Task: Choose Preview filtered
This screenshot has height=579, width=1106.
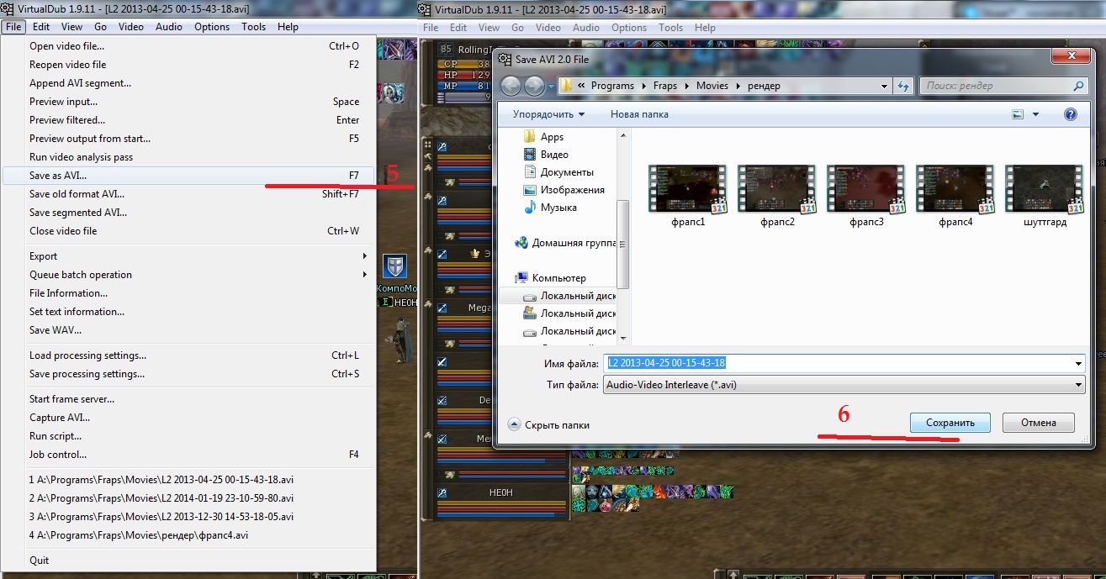Action: click(x=189, y=120)
